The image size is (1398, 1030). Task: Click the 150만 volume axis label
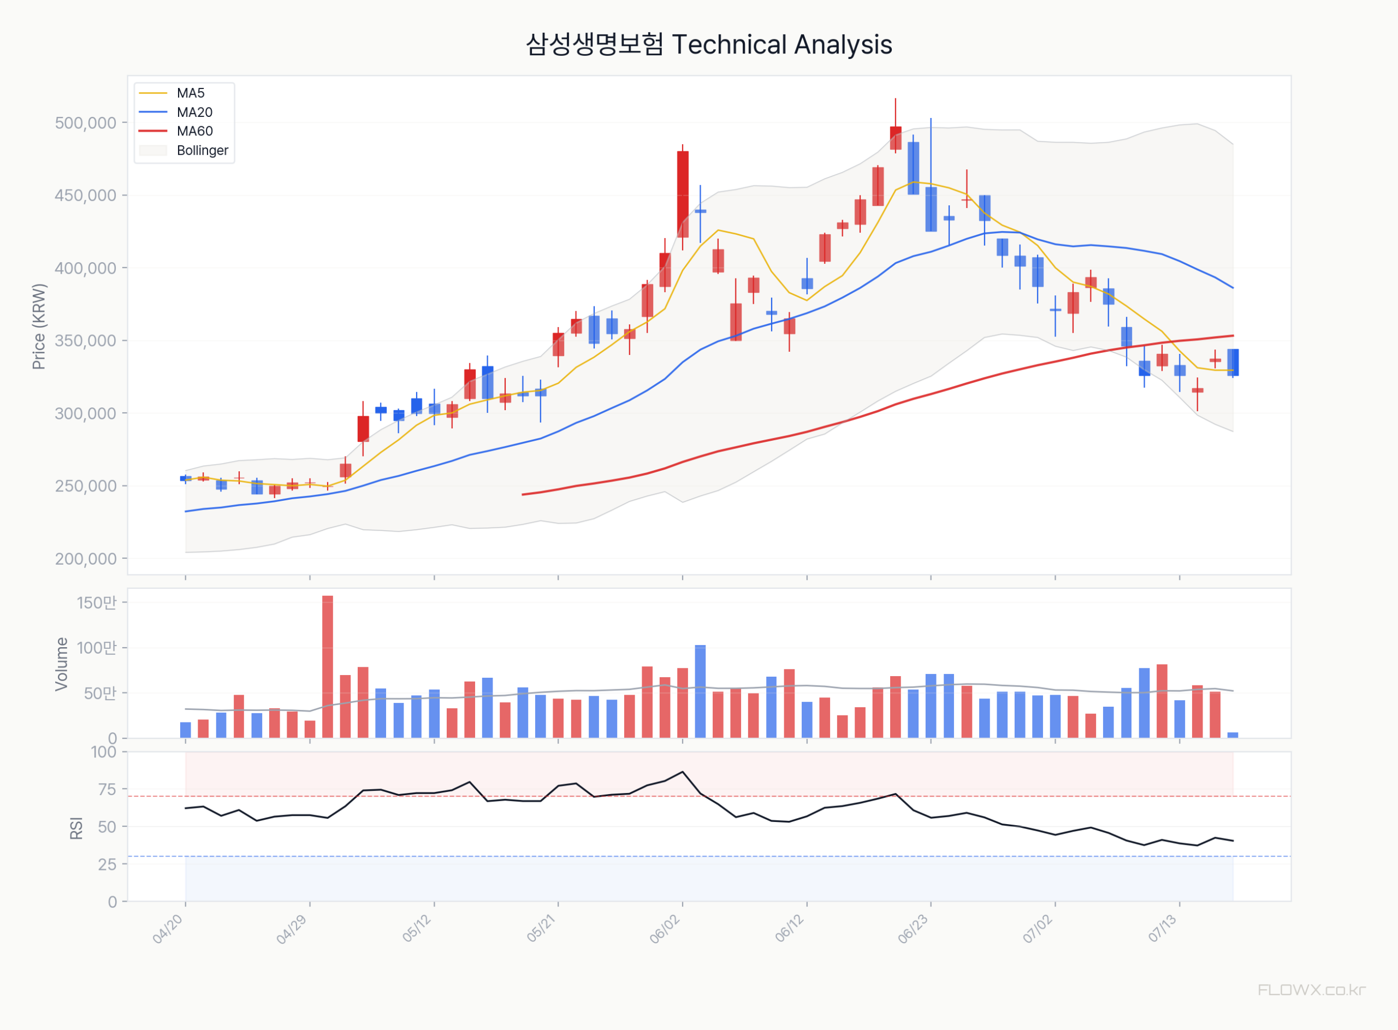click(97, 603)
